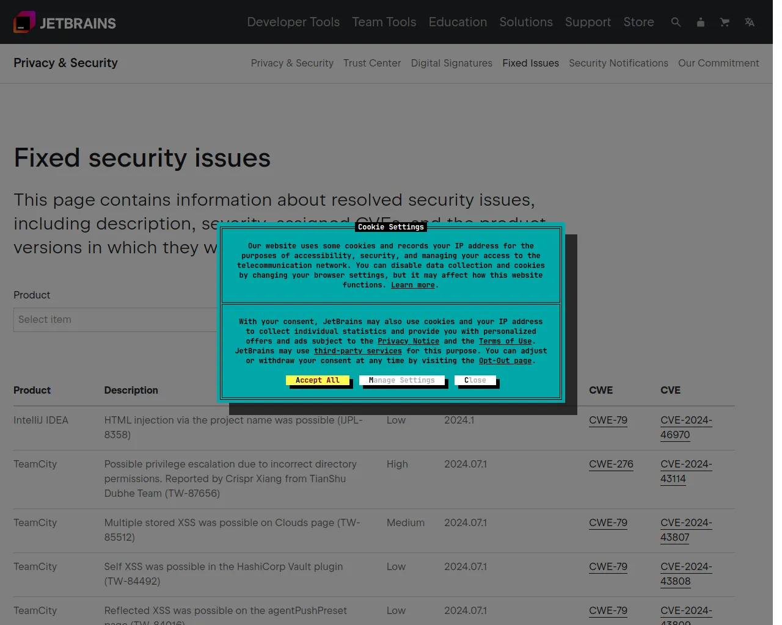
Task: Open the Support menu
Action: coord(588,22)
